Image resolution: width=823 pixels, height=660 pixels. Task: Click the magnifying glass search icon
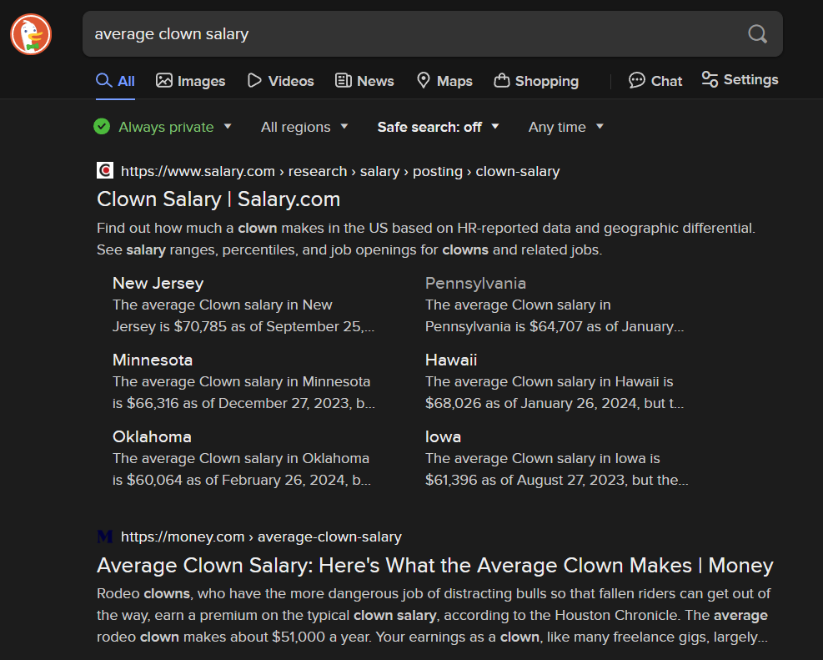coord(757,34)
